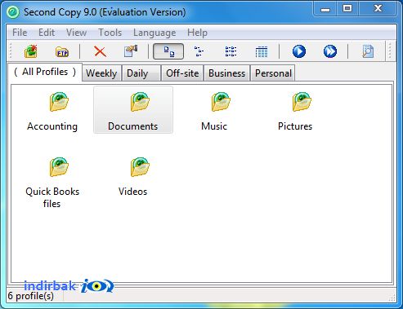Switch to list view
This screenshot has width=403, height=309.
point(231,51)
